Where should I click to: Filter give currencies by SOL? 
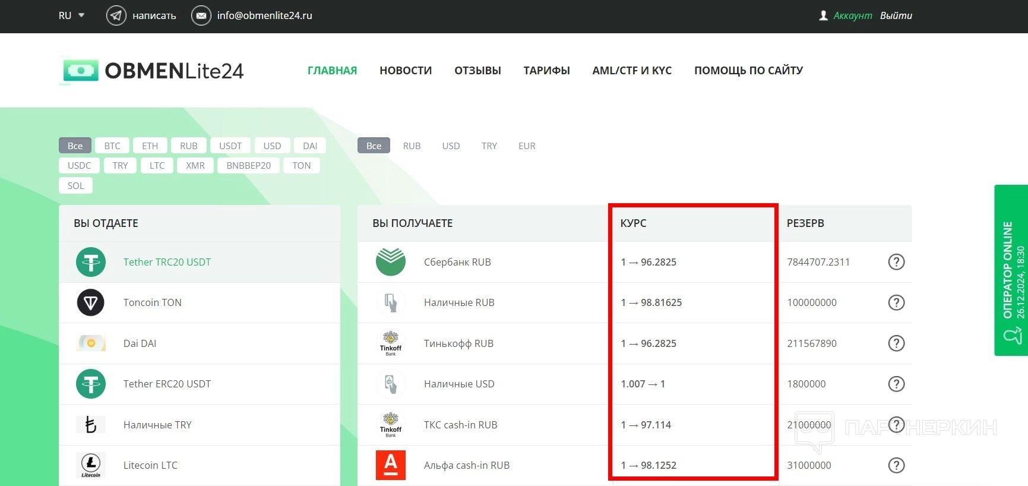[76, 185]
